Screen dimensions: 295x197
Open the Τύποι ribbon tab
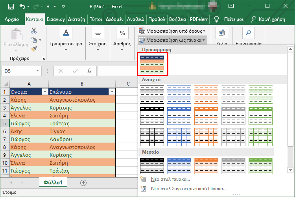tap(96, 19)
